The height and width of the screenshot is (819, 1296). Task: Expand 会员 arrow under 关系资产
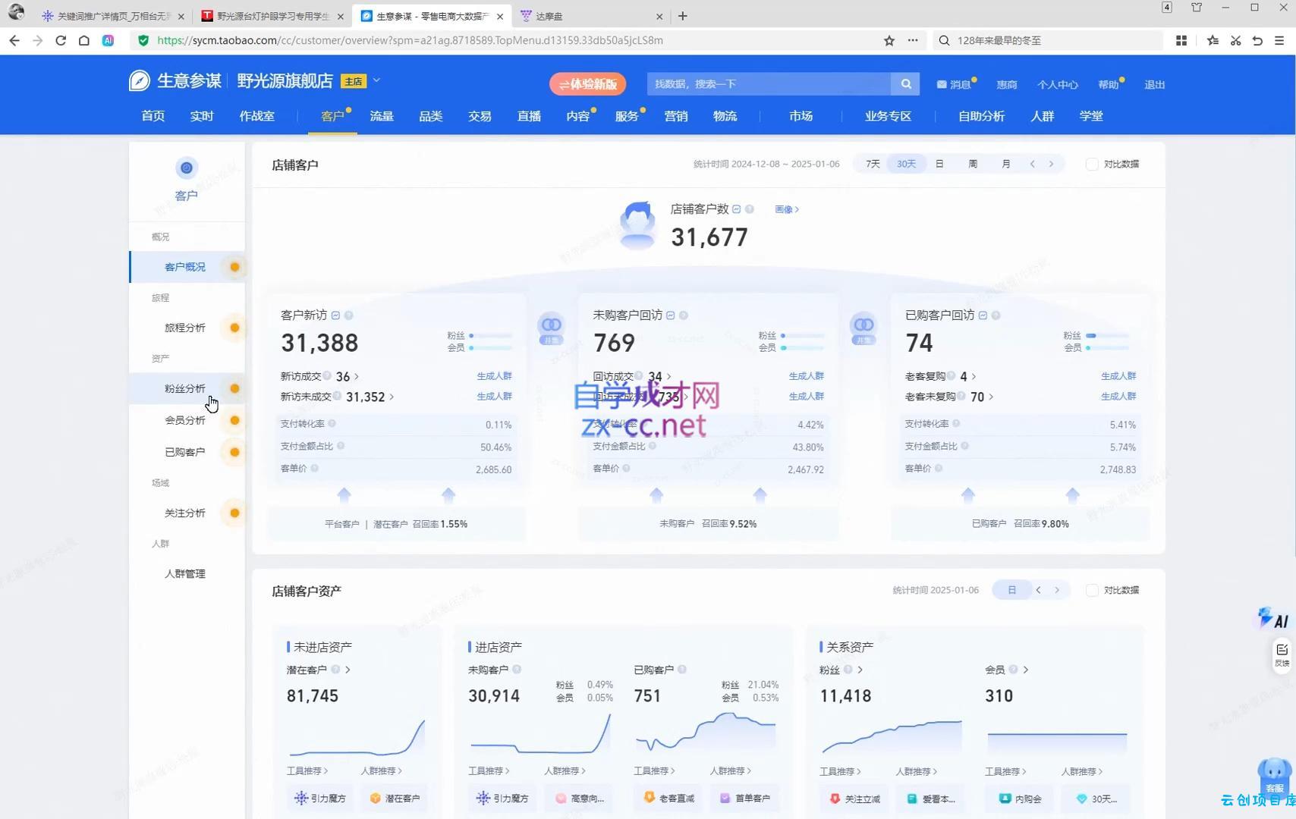pos(1025,670)
